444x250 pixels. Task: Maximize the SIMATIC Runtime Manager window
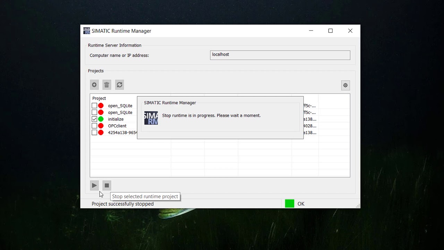[331, 31]
